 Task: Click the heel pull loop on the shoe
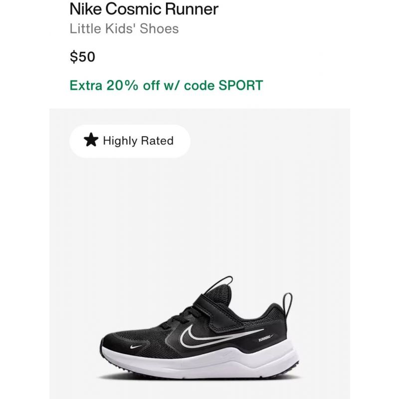(x=288, y=304)
